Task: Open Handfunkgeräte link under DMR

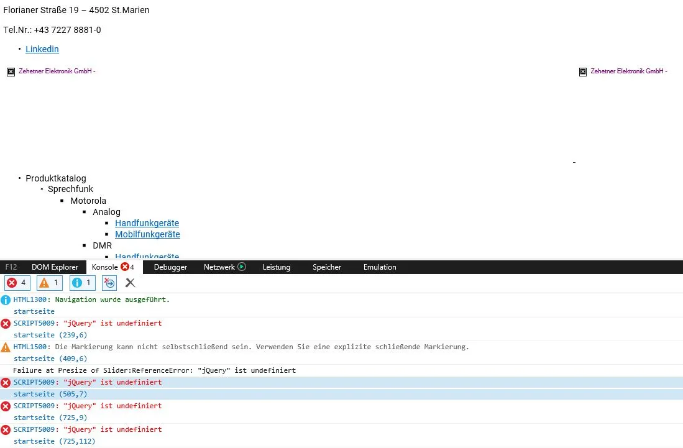Action: 147,256
